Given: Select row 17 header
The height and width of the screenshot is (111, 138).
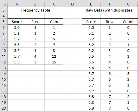Looking at the screenshot, I should pos(4,91).
